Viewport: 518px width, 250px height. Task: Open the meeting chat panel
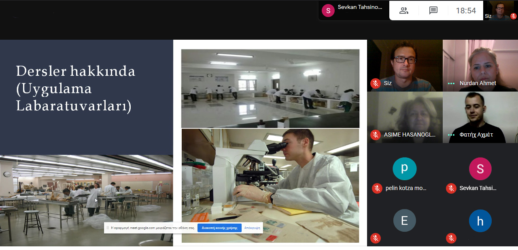pos(433,11)
